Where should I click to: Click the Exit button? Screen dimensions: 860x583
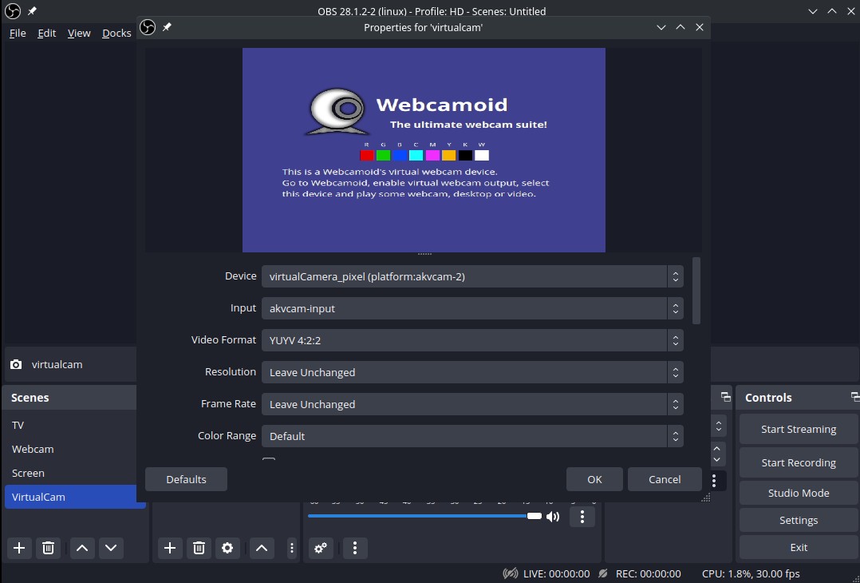pos(799,547)
